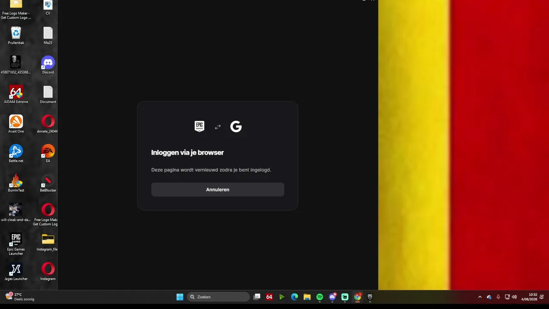Viewport: 549px width, 309px height.
Task: Open the OneDrive tray icon
Action: point(489,297)
